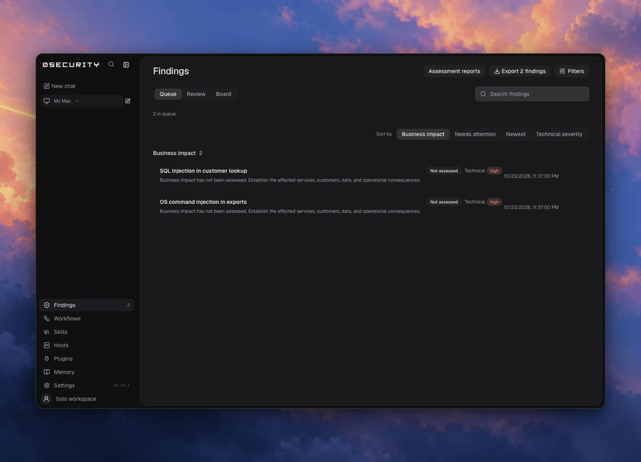The height and width of the screenshot is (462, 641).
Task: Click the Skills library icon in sidebar
Action: tap(47, 332)
